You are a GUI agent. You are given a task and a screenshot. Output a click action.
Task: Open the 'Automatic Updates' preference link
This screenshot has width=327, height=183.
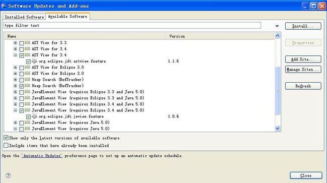[x=42, y=156]
